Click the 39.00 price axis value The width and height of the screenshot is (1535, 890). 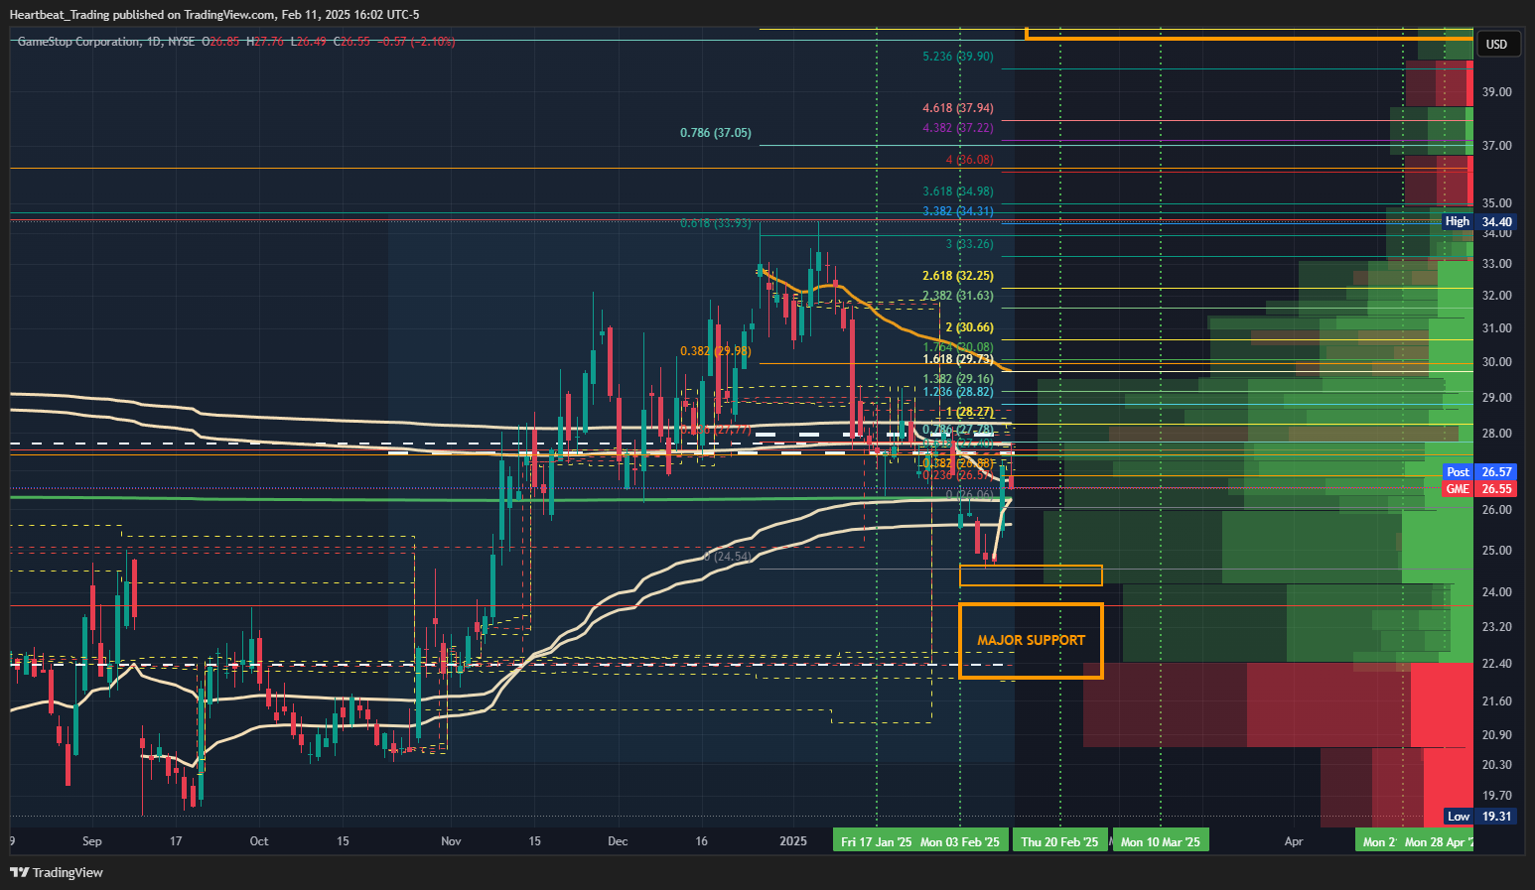[1496, 91]
